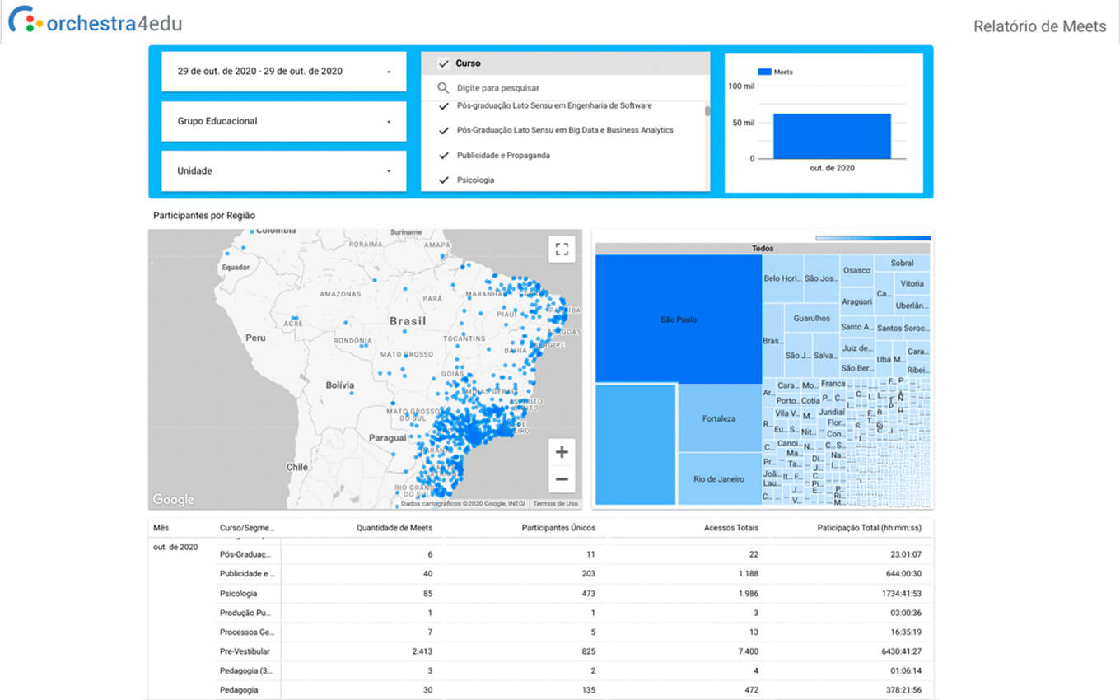This screenshot has width=1120, height=700.
Task: Open the Termos de Uso map link
Action: (555, 503)
